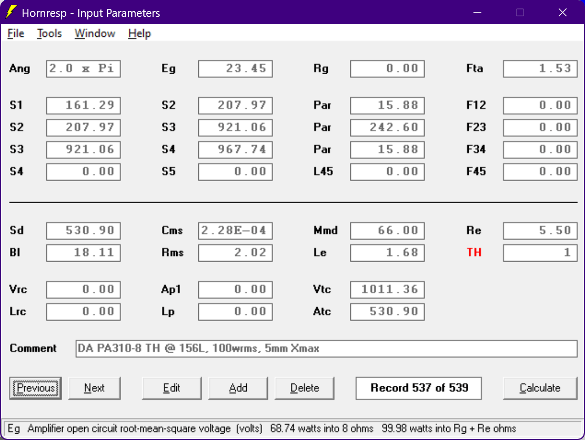
Task: Select the S3 field beside F23
Action: [235, 128]
